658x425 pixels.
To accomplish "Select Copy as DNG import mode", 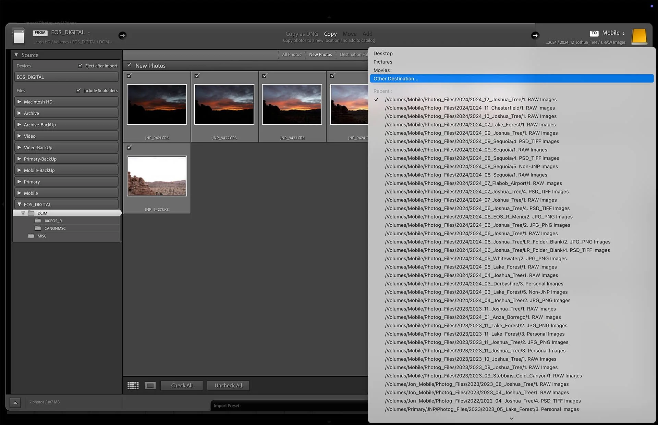I will (302, 34).
